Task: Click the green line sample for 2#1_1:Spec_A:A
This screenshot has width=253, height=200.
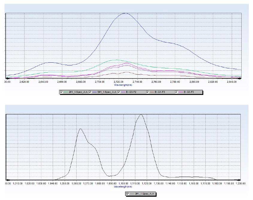Action: pos(66,92)
